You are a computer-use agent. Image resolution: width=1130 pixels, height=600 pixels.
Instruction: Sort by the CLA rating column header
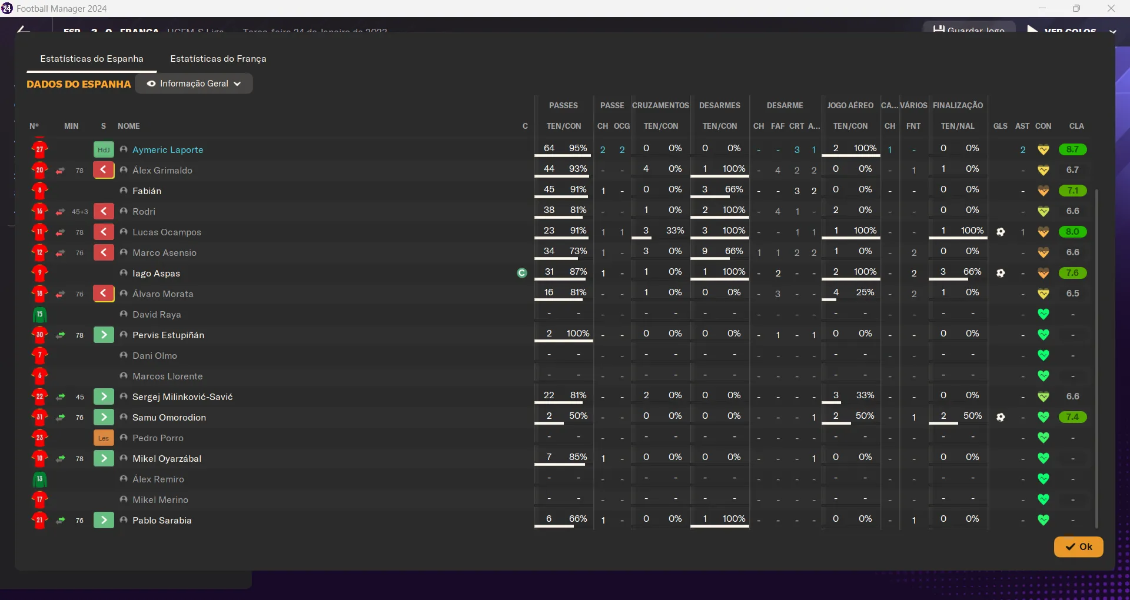(x=1076, y=126)
